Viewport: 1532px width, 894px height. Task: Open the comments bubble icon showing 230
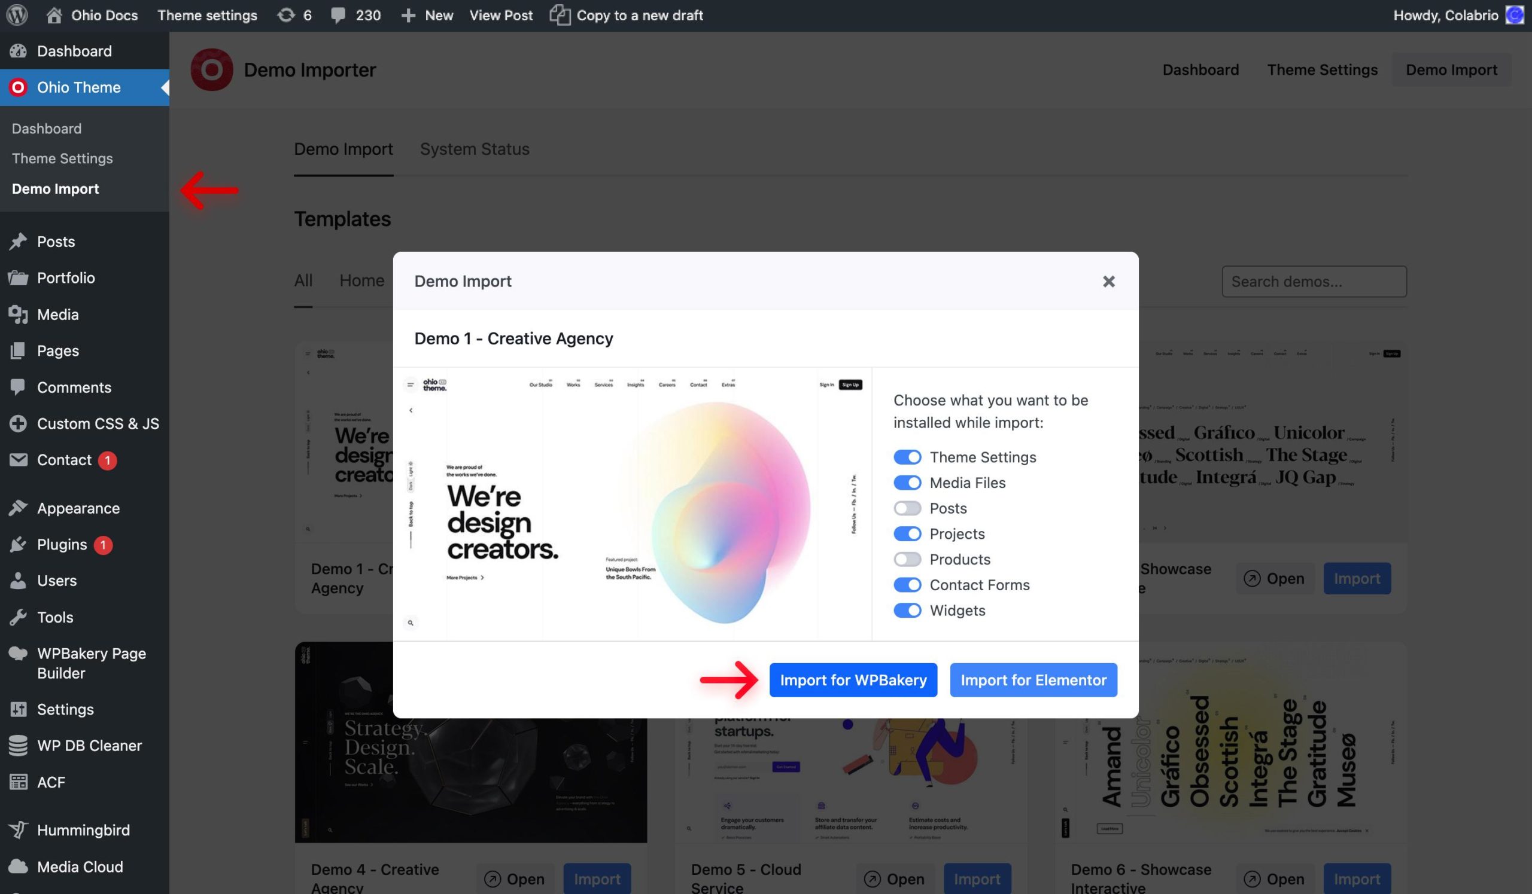click(x=338, y=15)
